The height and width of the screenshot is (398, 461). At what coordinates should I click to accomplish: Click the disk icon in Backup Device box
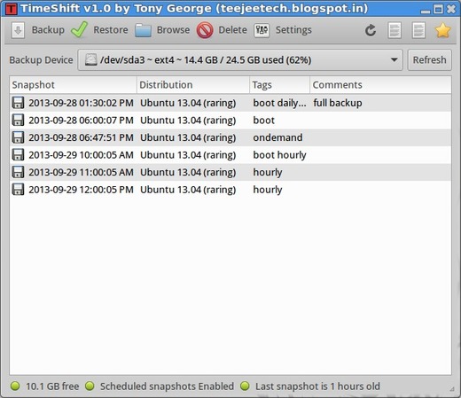[90, 59]
